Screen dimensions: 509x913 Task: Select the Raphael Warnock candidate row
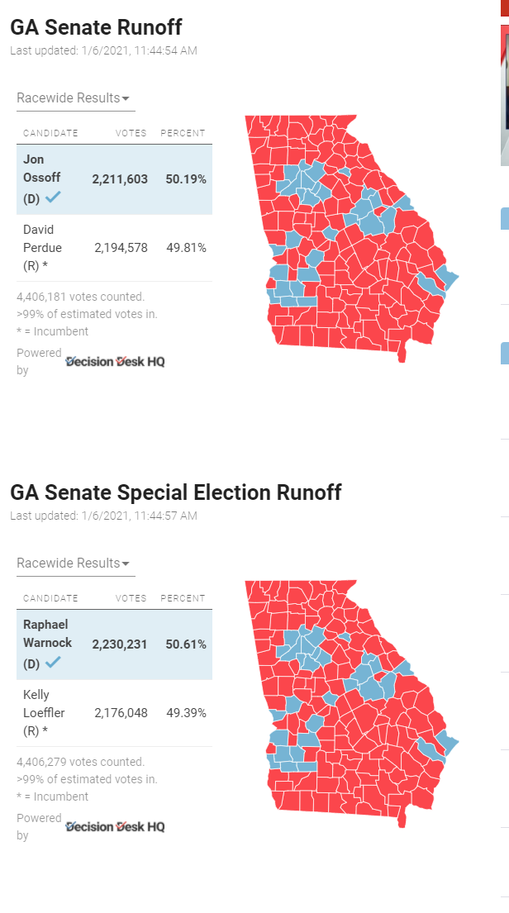[114, 644]
